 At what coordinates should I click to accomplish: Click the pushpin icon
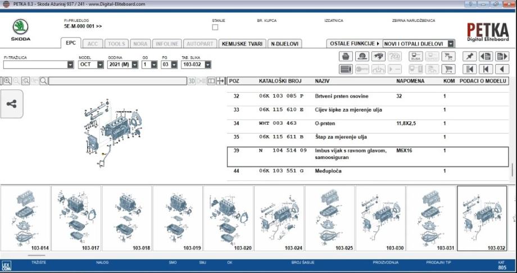(x=470, y=56)
